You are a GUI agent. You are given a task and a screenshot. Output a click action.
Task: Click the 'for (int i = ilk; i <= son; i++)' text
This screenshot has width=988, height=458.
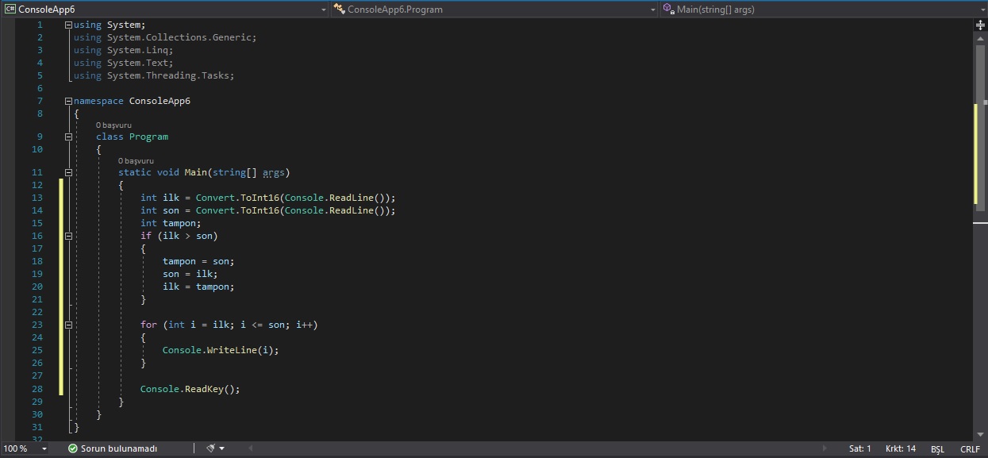tap(229, 325)
